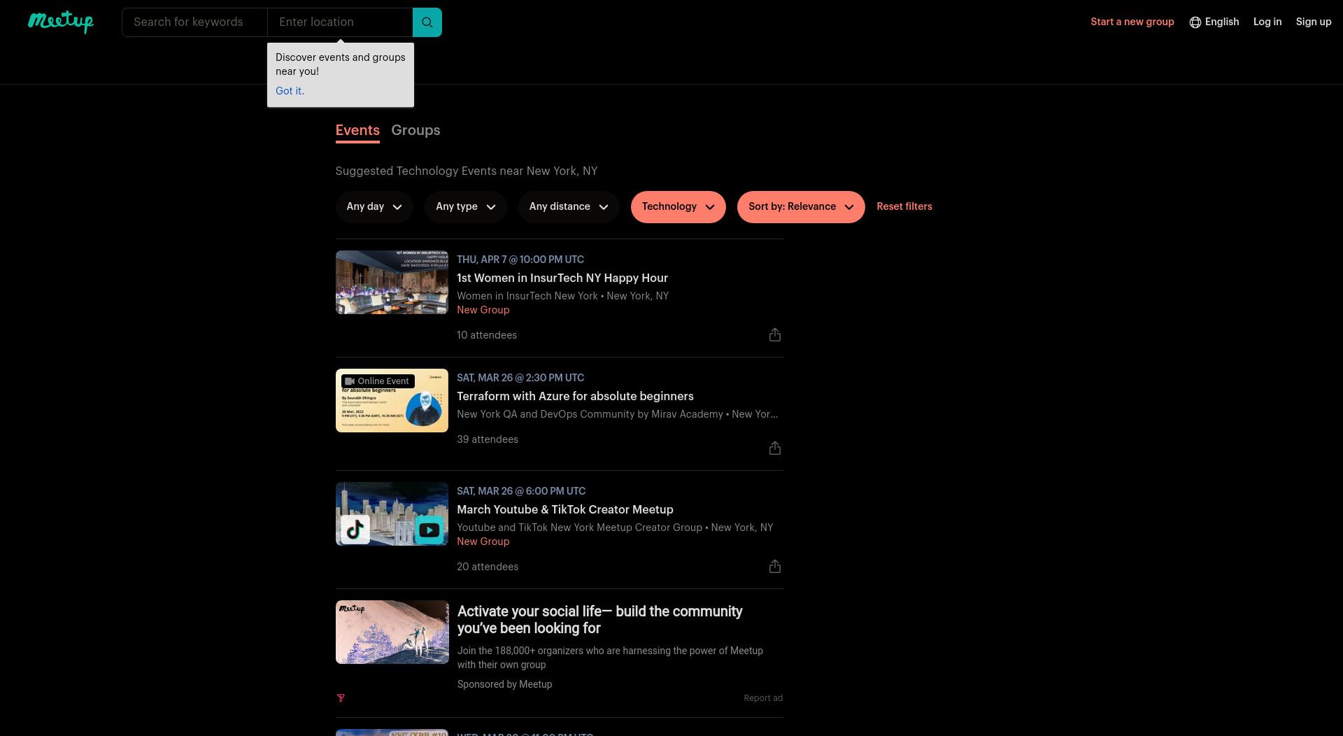Focus the Enter location field
Screen dimensions: 1343x736
coord(340,22)
